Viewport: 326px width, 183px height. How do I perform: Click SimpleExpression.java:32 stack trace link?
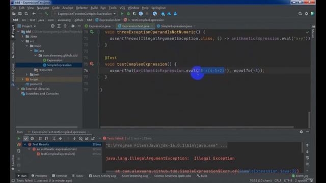click(x=268, y=171)
